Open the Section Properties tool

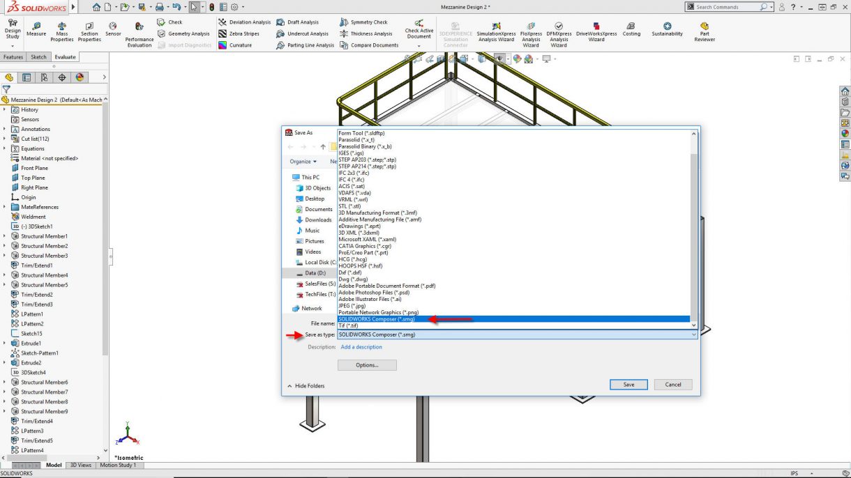point(89,31)
